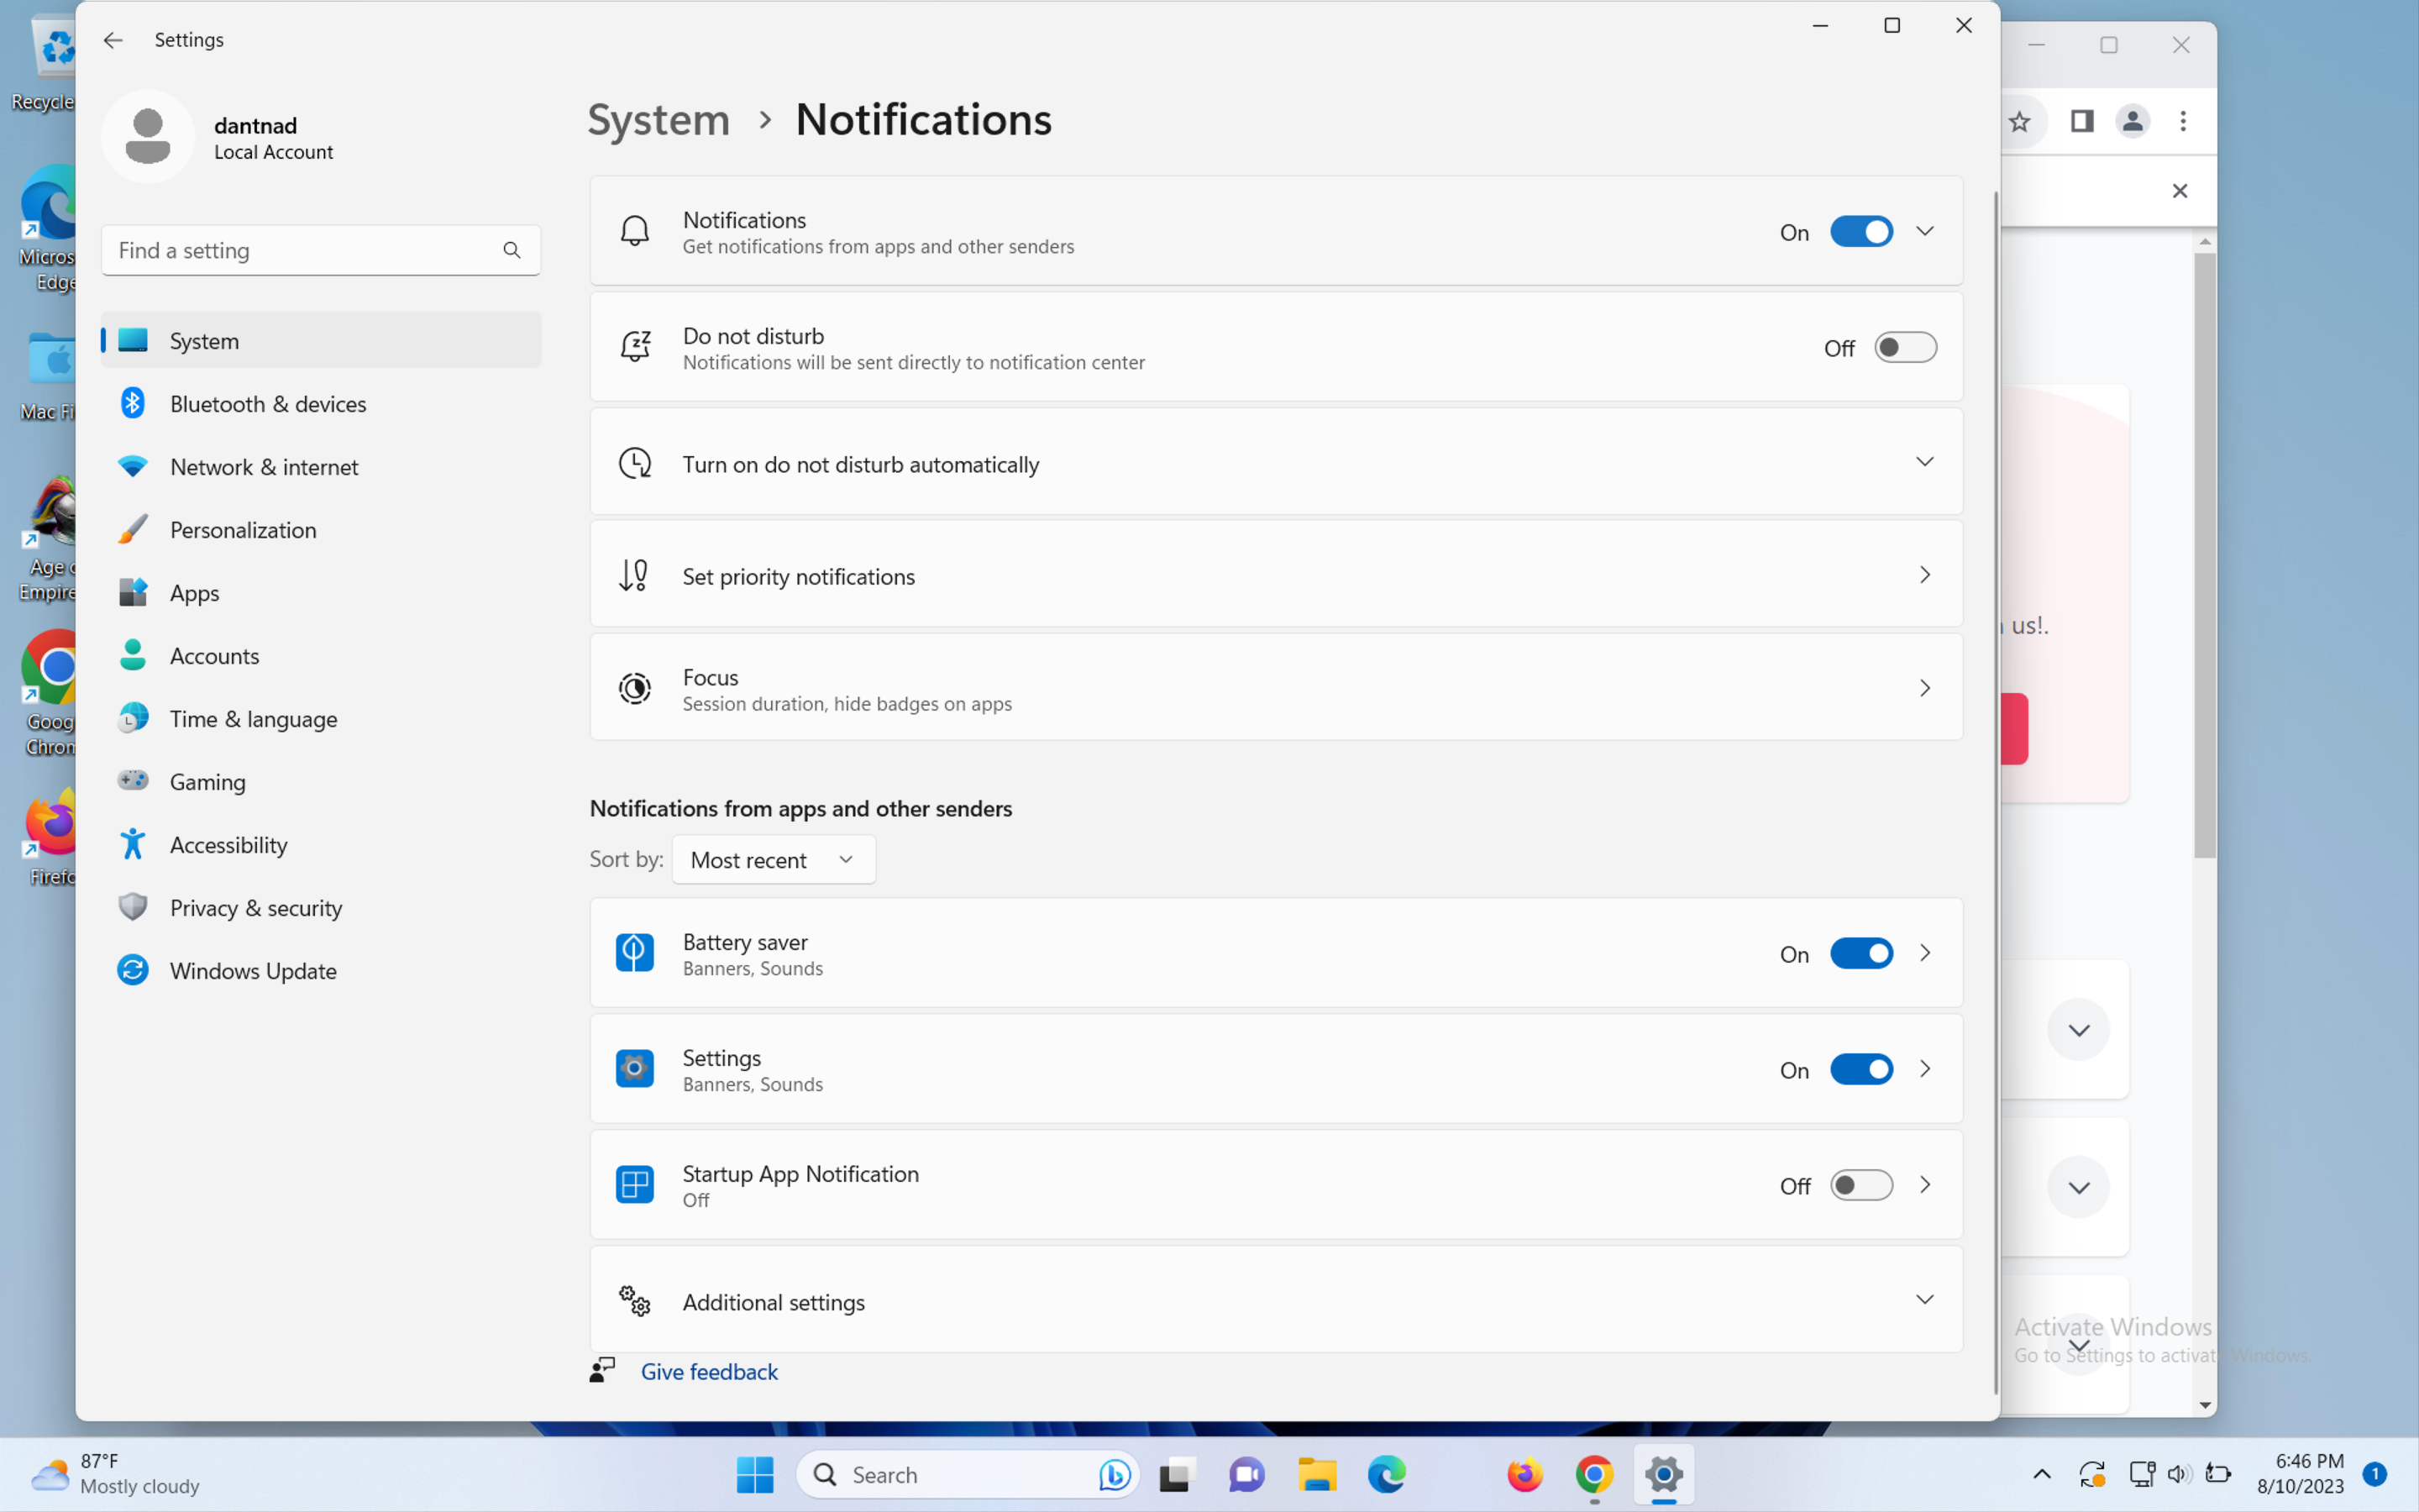Open Windows Update from the sidebar
Screen dimensions: 2419x1512
point(253,970)
